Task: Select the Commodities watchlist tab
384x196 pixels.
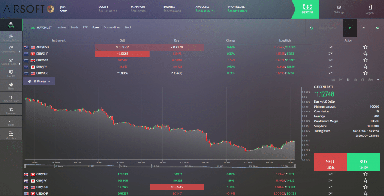Action: point(111,27)
